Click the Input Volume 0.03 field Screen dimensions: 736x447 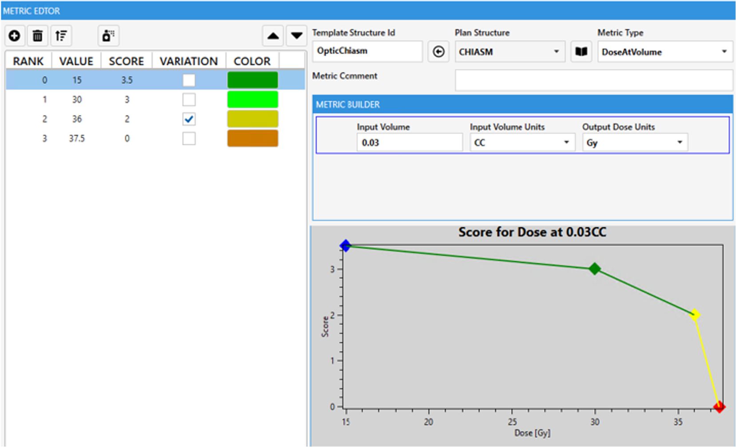(410, 142)
